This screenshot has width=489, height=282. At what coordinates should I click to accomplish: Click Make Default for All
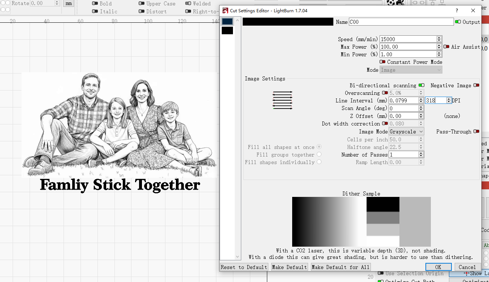(341, 267)
